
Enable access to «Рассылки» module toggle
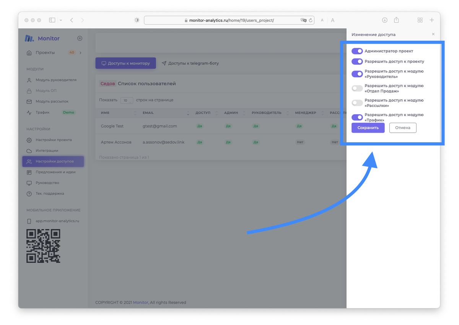click(x=357, y=103)
